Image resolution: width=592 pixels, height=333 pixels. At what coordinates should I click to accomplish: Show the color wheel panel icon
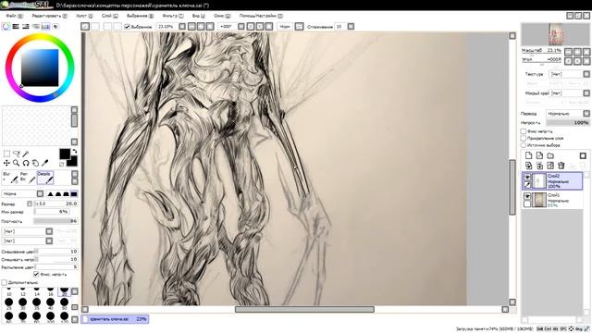point(6,27)
